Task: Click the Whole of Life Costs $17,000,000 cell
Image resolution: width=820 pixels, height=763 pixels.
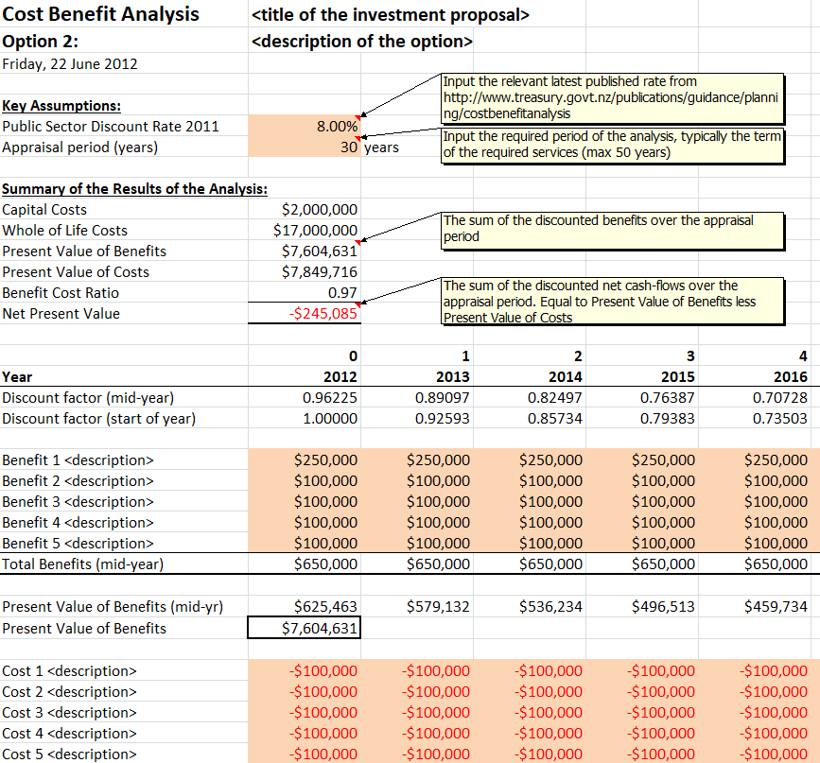Action: [305, 230]
